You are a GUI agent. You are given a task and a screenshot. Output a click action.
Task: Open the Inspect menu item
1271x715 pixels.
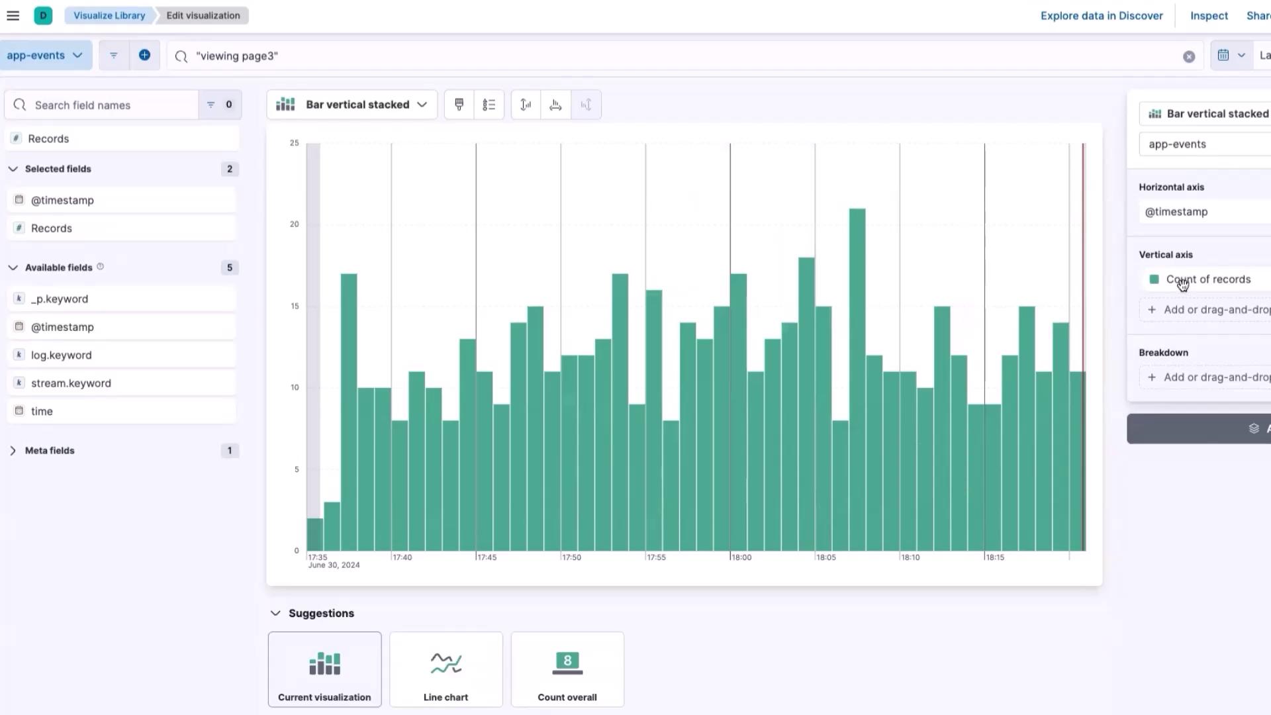1208,16
